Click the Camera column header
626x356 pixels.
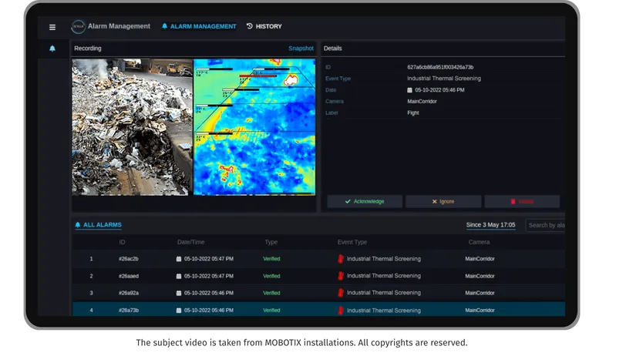(x=479, y=242)
